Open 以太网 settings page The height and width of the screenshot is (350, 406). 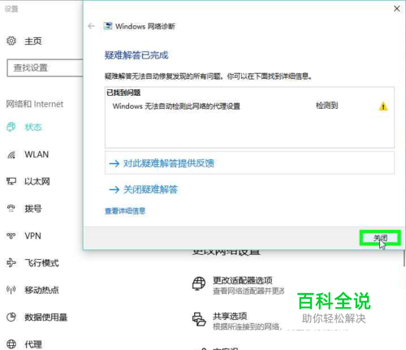point(37,181)
